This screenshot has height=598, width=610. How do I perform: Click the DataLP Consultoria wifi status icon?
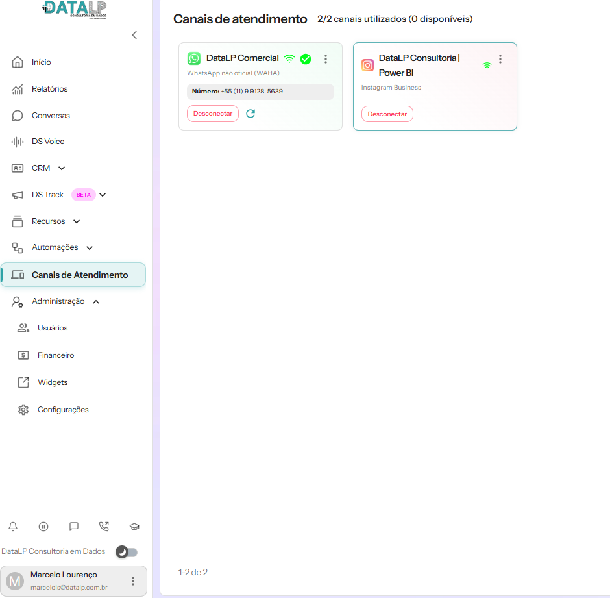487,66
